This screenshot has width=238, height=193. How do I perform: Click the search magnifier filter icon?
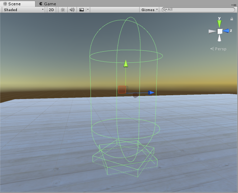click(x=165, y=10)
